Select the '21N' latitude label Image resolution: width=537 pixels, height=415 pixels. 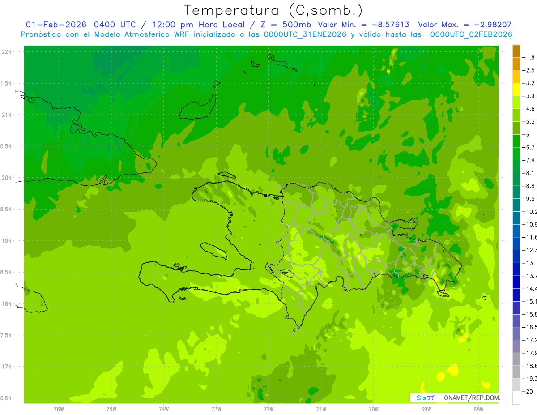click(8, 115)
